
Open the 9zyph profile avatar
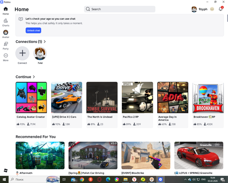[x=194, y=9]
